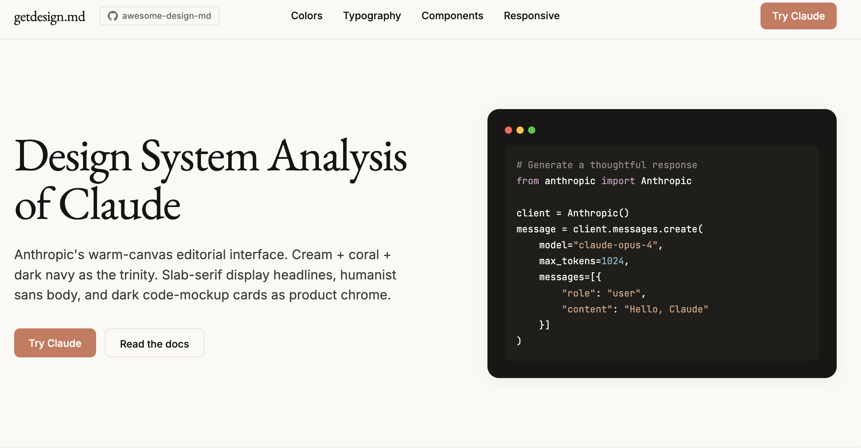
Task: Click the Design System Analysis headline
Action: (x=210, y=179)
